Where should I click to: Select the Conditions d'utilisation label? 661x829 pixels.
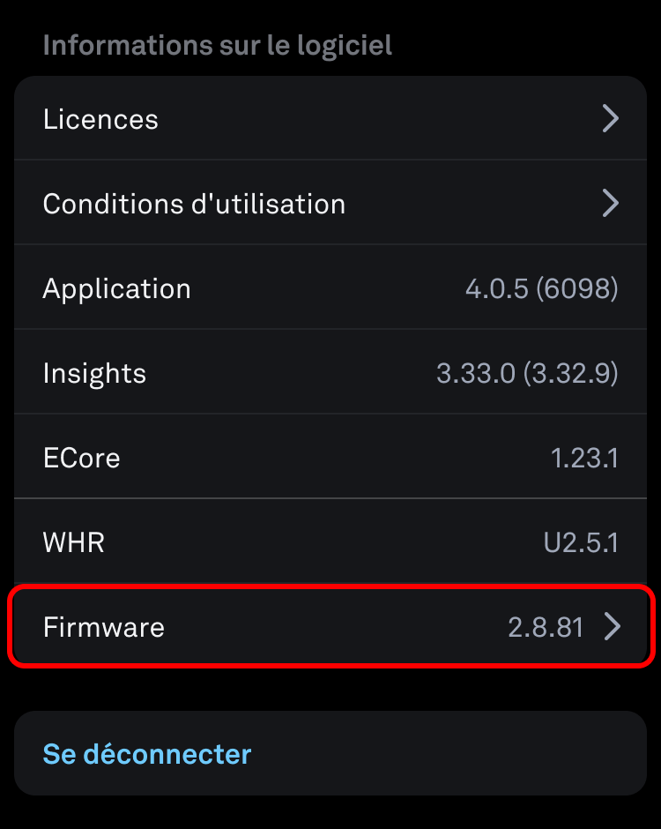[x=194, y=204]
